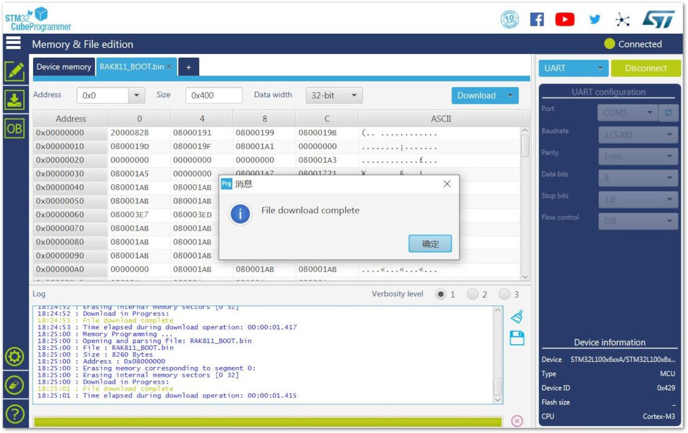The width and height of the screenshot is (688, 433).
Task: Click the green progress bar
Action: pyautogui.click(x=268, y=422)
